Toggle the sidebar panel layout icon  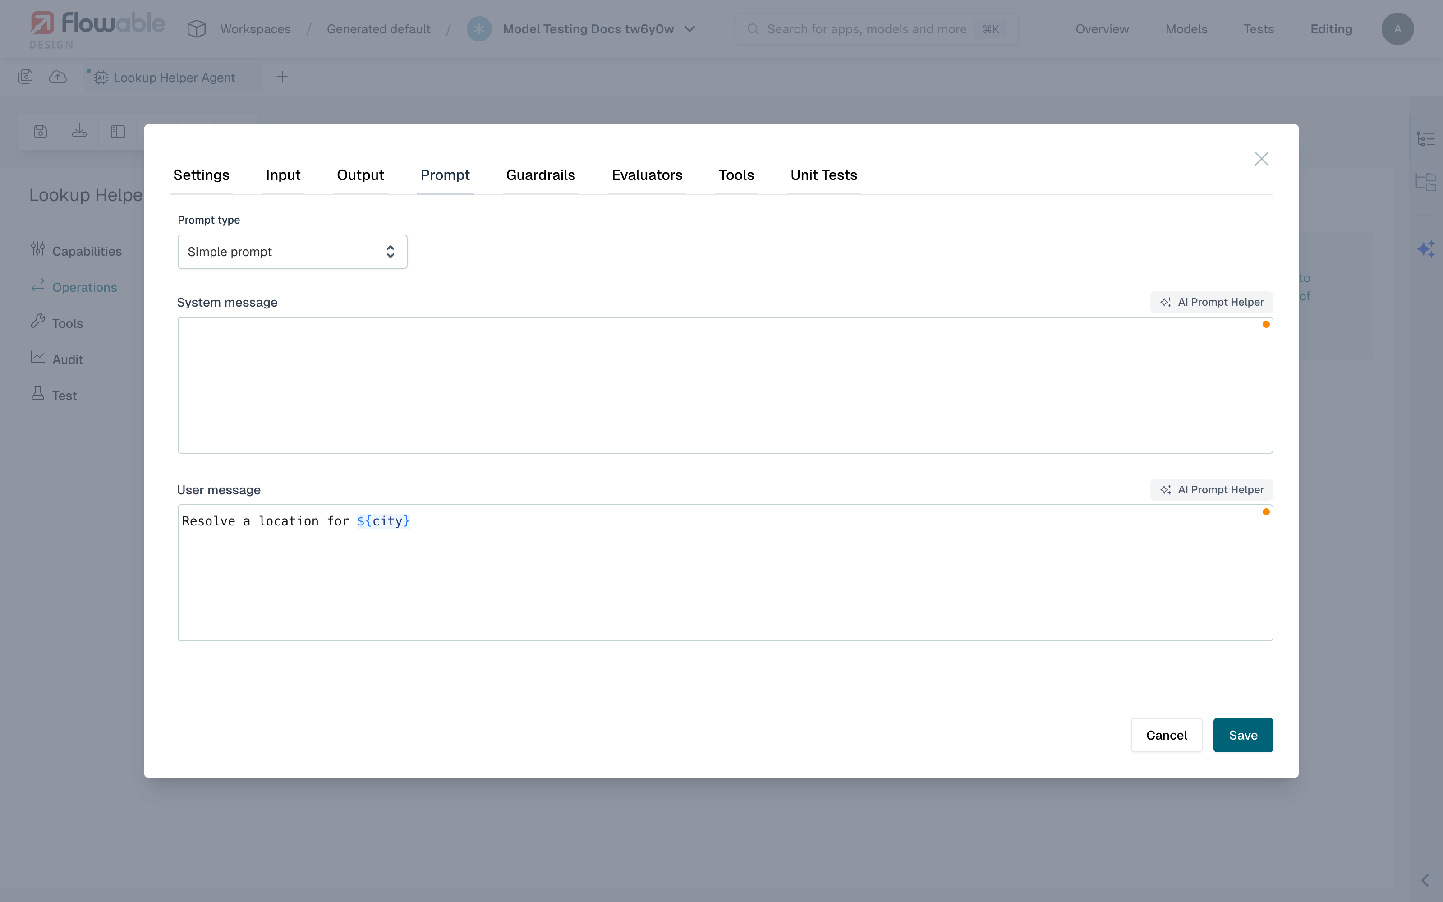click(x=118, y=132)
